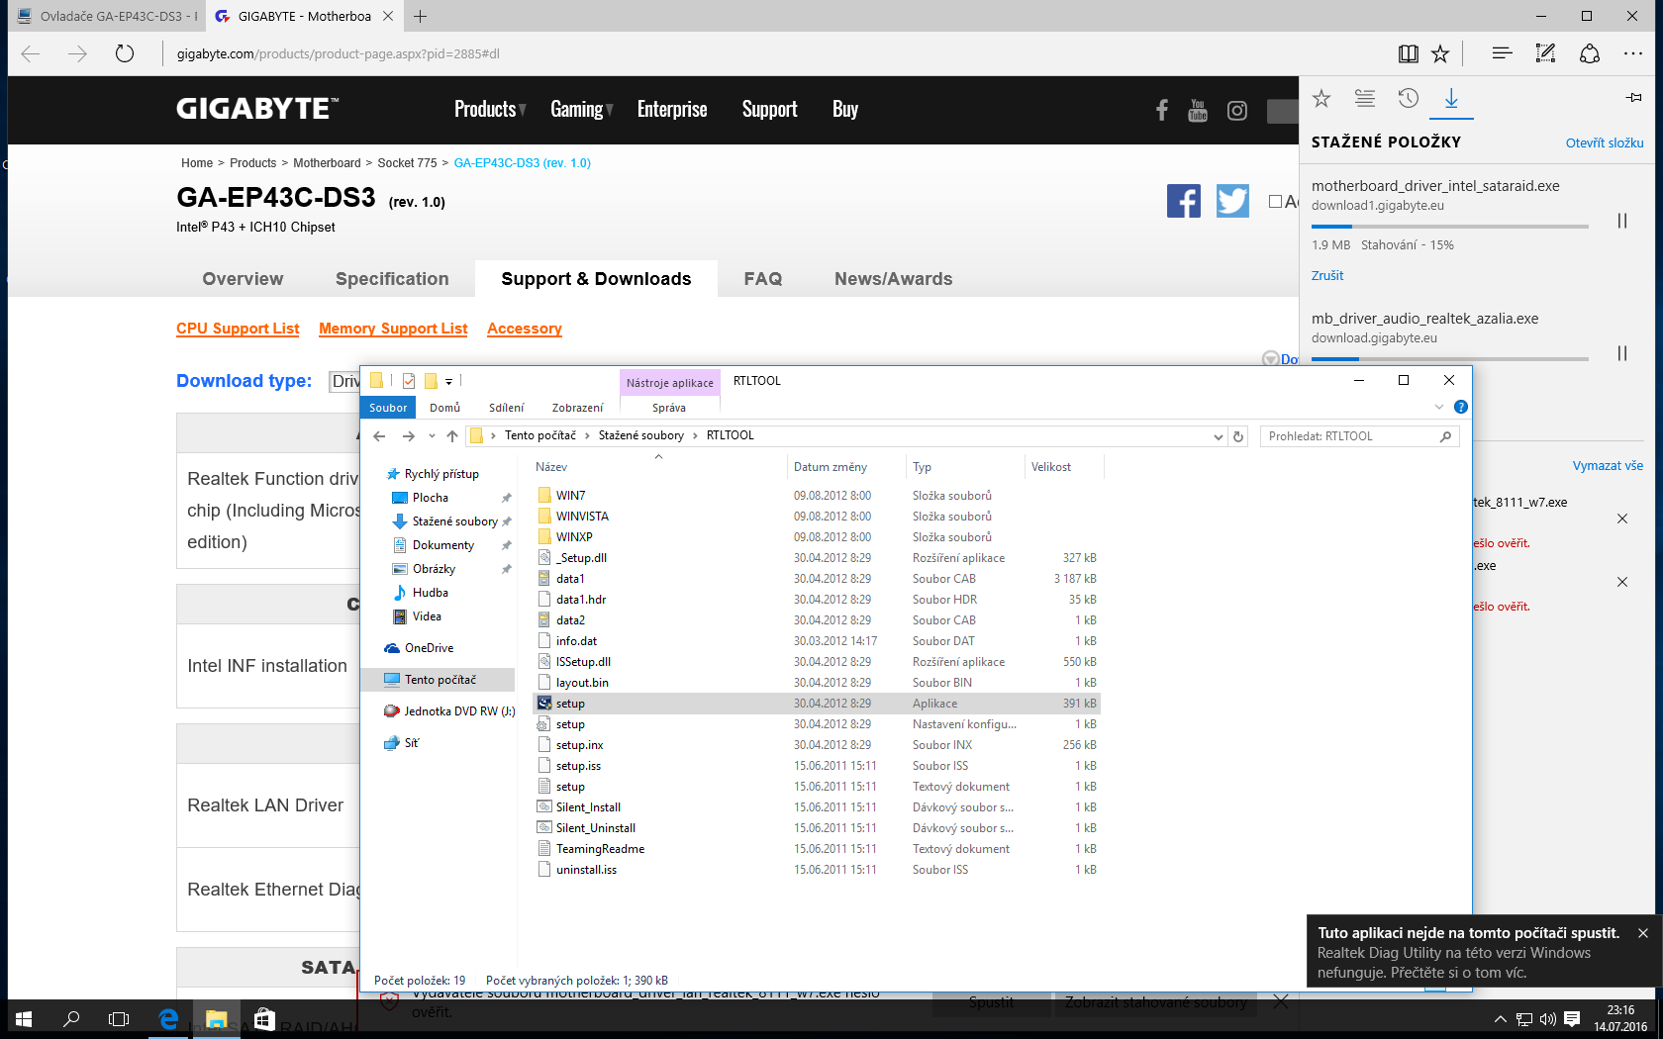1663x1039 pixels.
Task: Switch to Domů ribbon tab
Action: point(445,408)
